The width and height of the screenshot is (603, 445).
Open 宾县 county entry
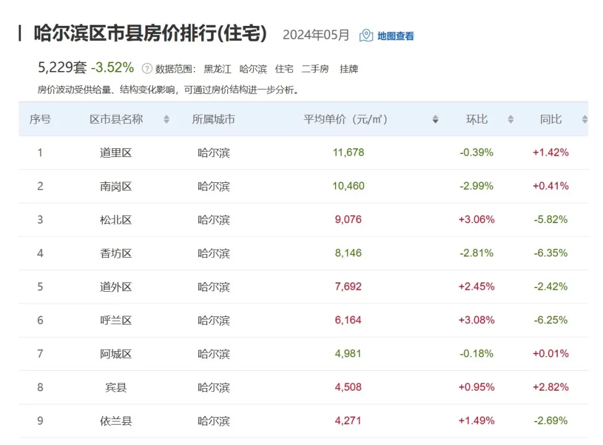click(x=116, y=388)
